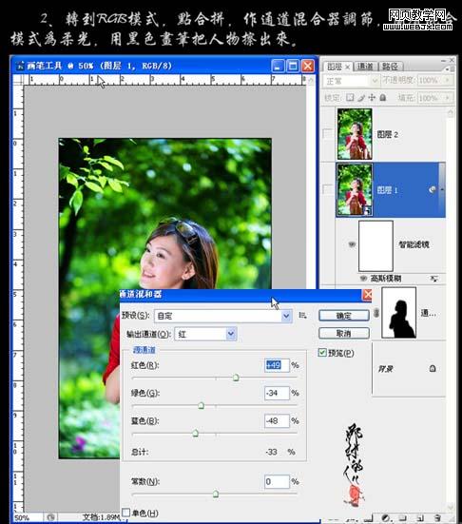The height and width of the screenshot is (524, 462).
Task: Click the 常数(N) value field showing 0
Action: coord(277,481)
